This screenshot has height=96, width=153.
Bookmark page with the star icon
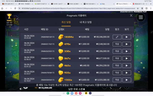138,8
